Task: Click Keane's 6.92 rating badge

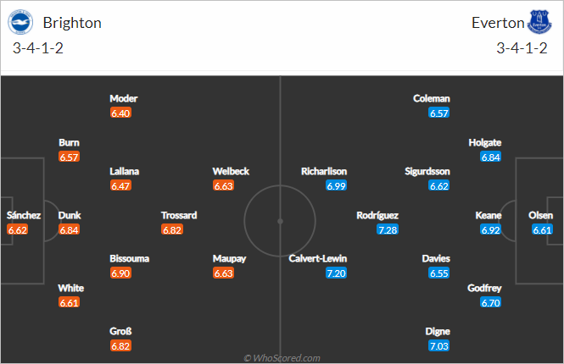Action: pyautogui.click(x=490, y=229)
